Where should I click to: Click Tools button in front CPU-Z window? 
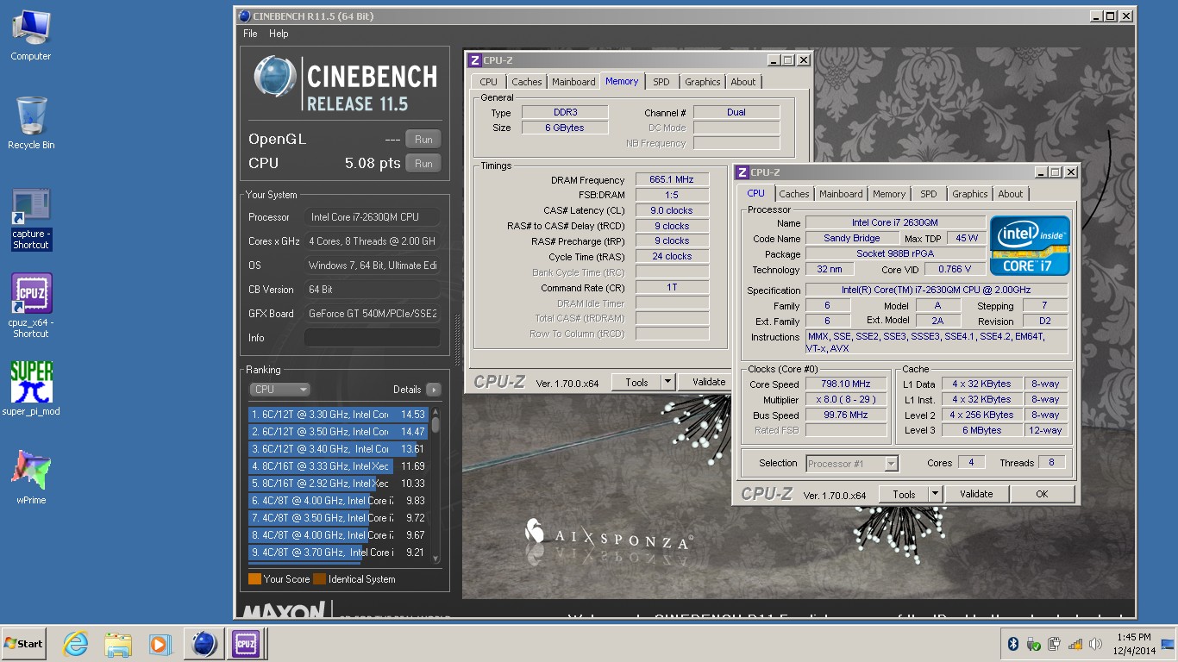pyautogui.click(x=904, y=494)
